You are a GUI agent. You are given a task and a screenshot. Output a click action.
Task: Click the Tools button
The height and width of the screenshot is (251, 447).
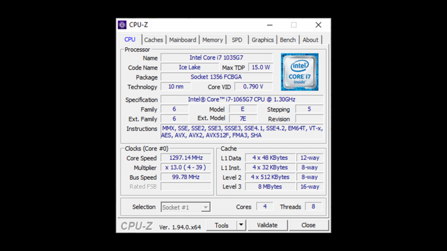pyautogui.click(x=222, y=226)
